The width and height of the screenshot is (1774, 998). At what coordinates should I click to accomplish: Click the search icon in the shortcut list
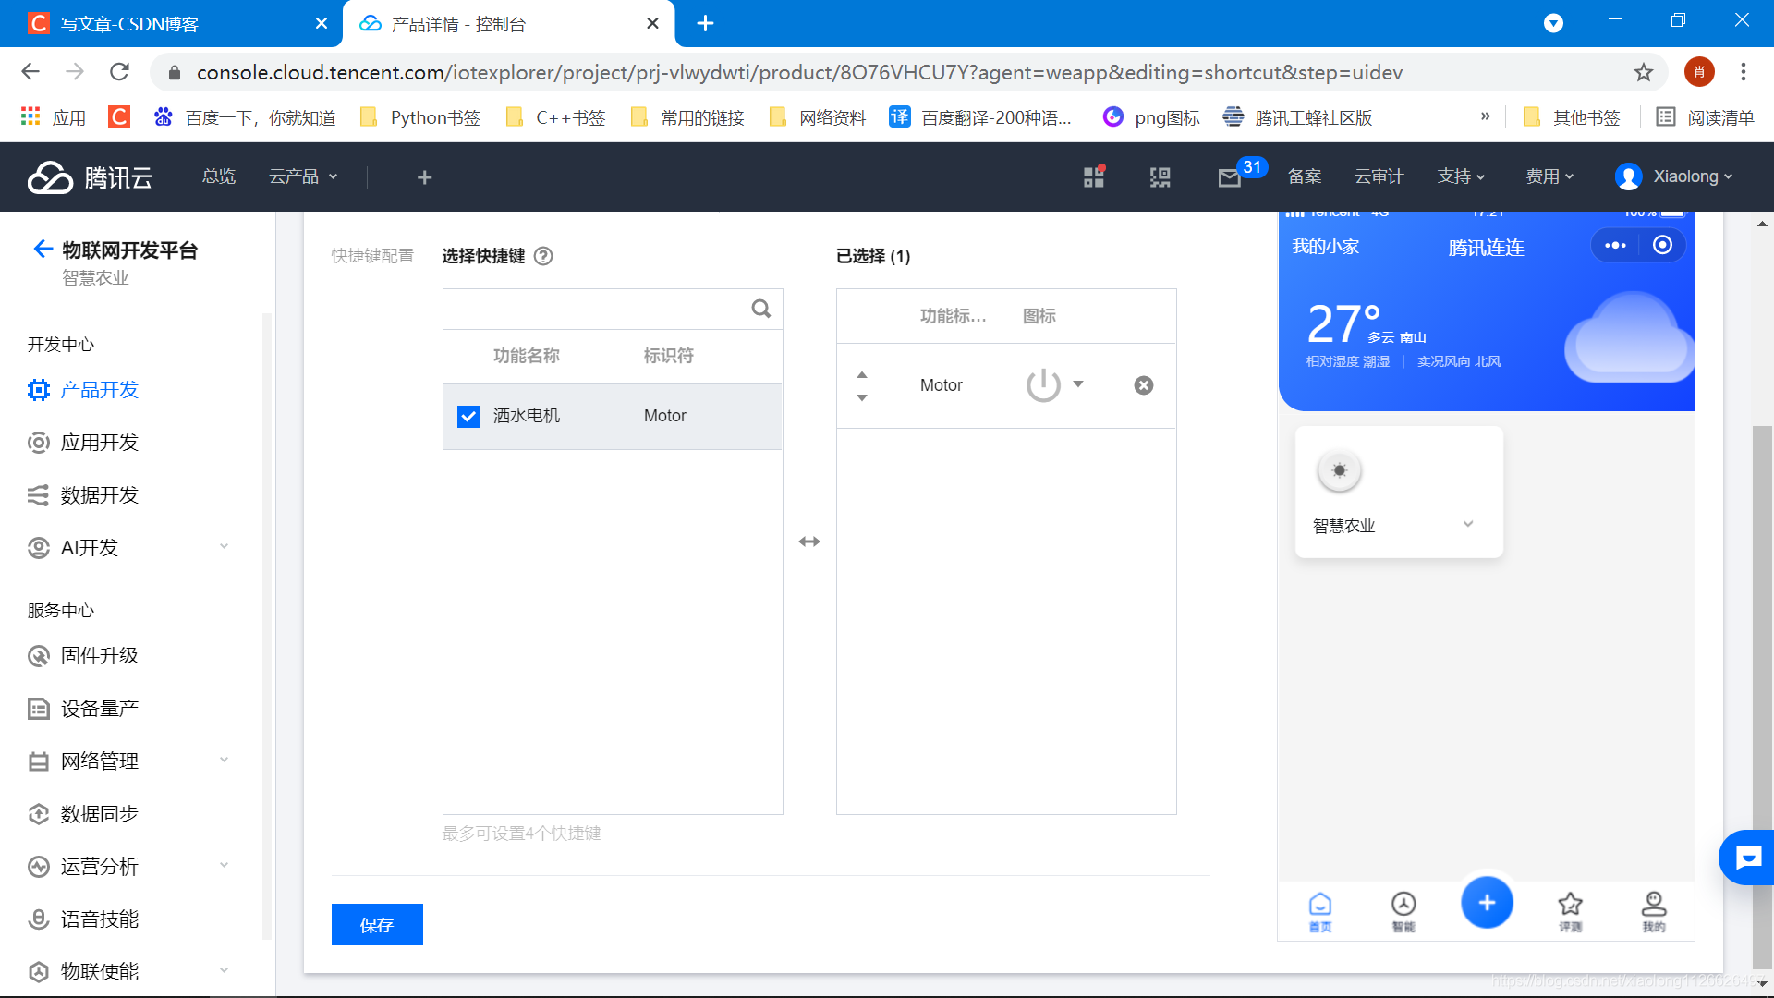[x=760, y=309]
